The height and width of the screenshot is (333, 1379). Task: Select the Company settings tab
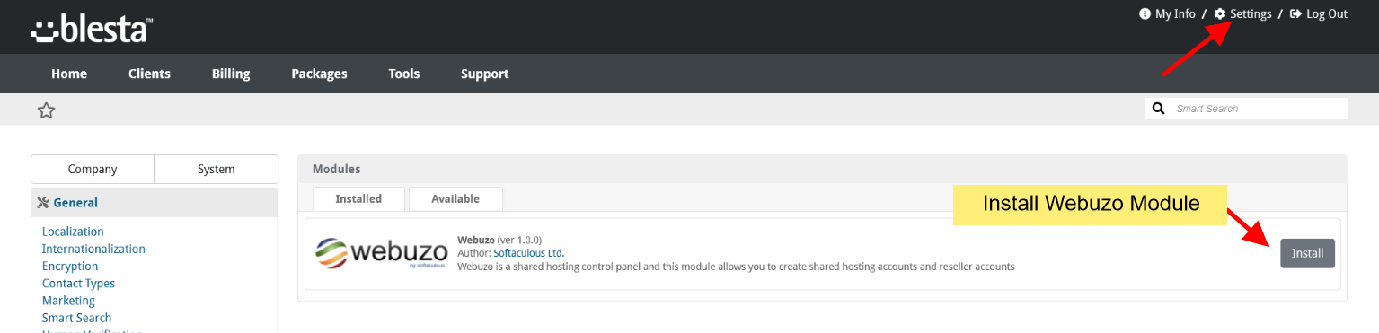tap(93, 169)
